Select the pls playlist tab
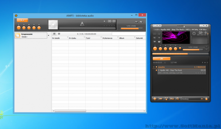Viewport: 221px width, 129px height. click(161, 59)
